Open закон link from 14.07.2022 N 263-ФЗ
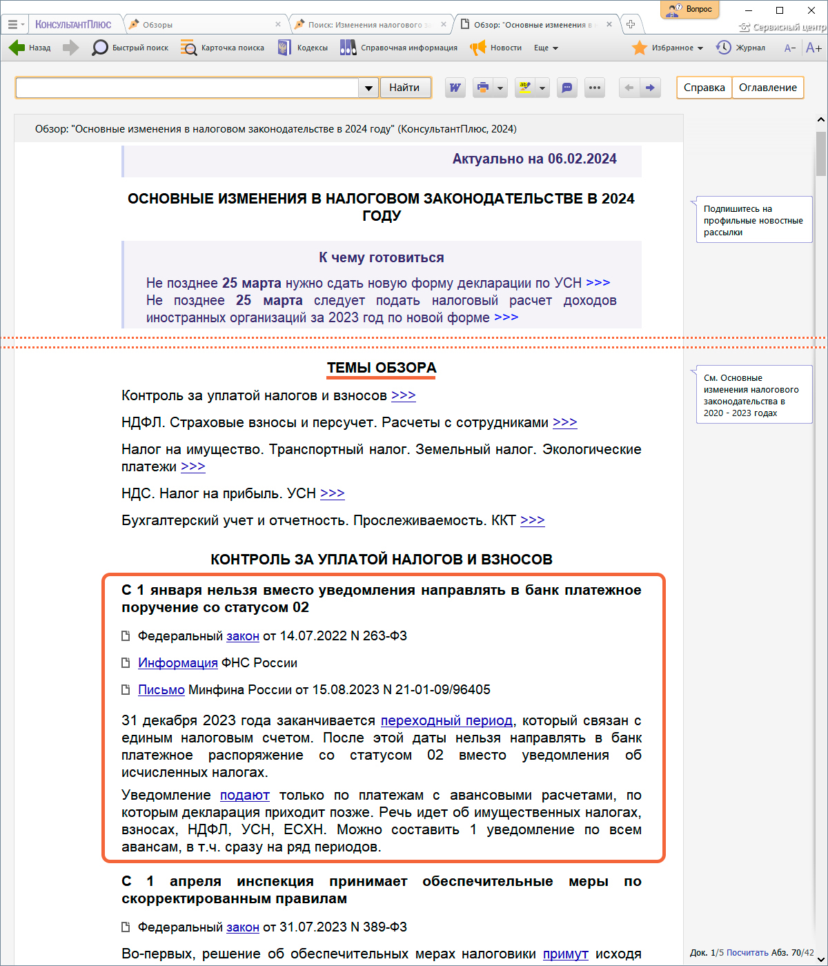 coord(243,636)
